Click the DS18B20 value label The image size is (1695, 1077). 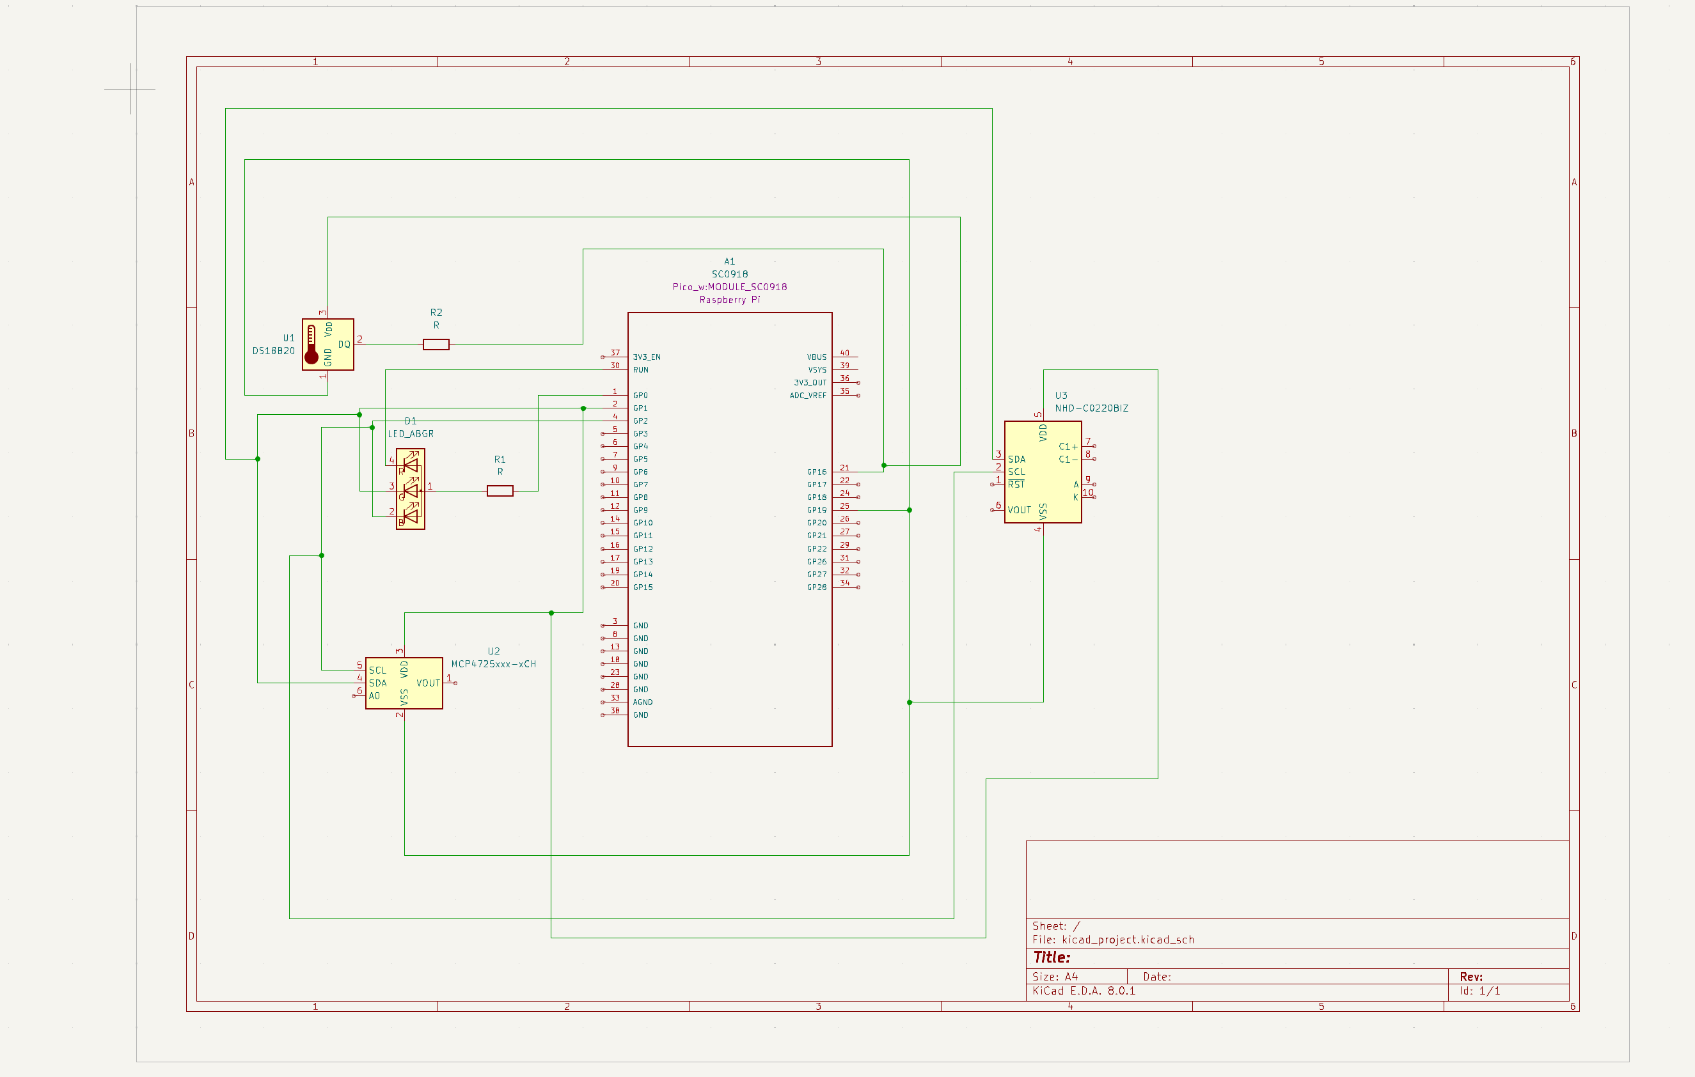pyautogui.click(x=273, y=350)
